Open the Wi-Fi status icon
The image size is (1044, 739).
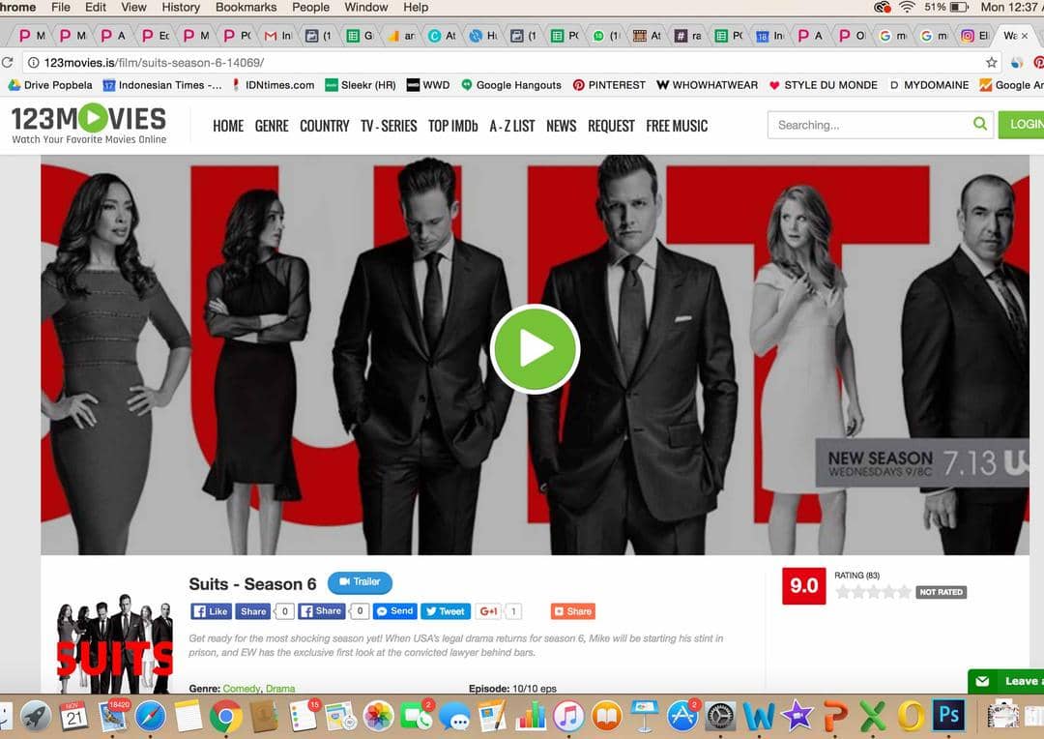tap(907, 8)
